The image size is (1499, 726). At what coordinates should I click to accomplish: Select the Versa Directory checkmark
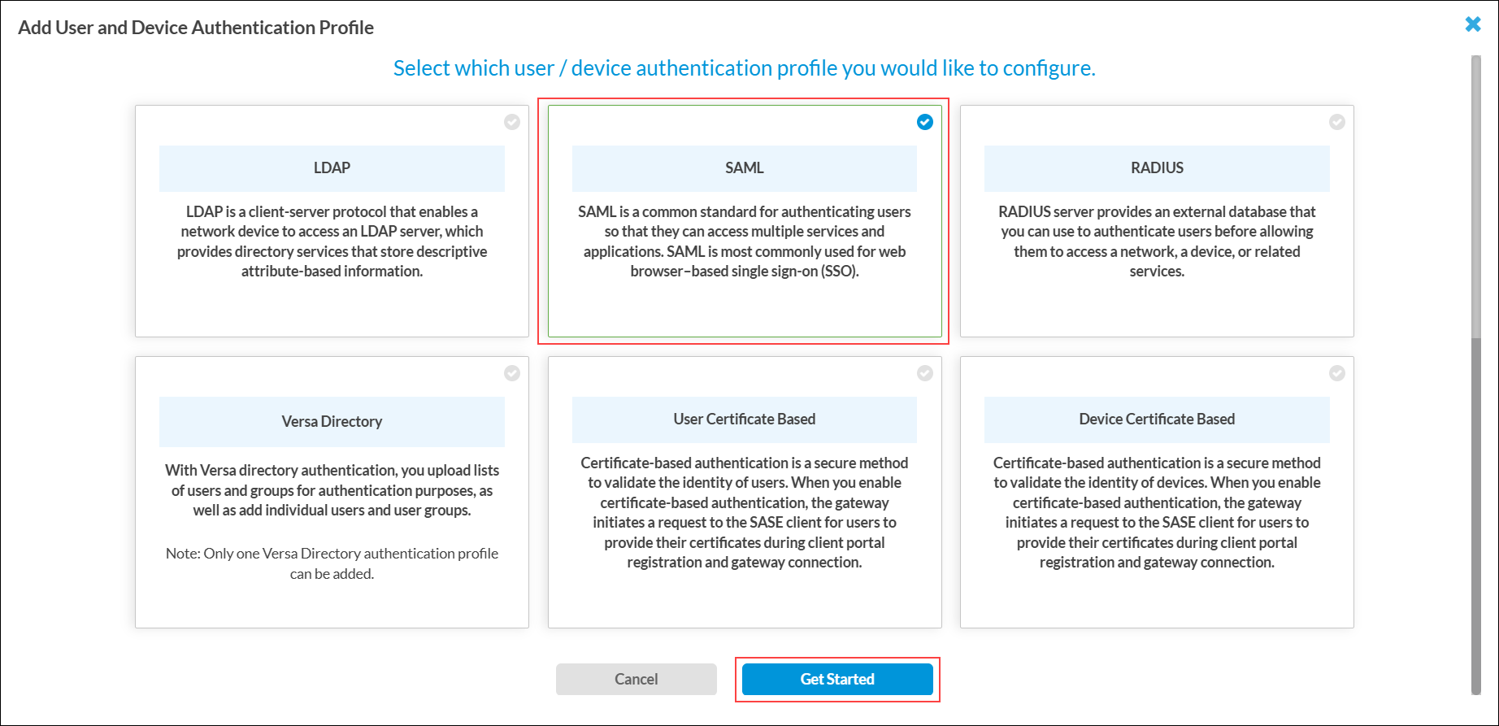512,373
